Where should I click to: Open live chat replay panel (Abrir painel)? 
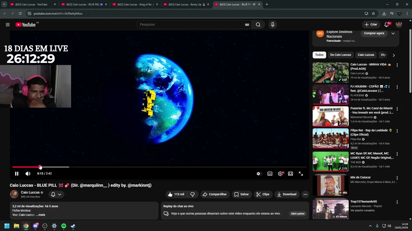tap(298, 214)
